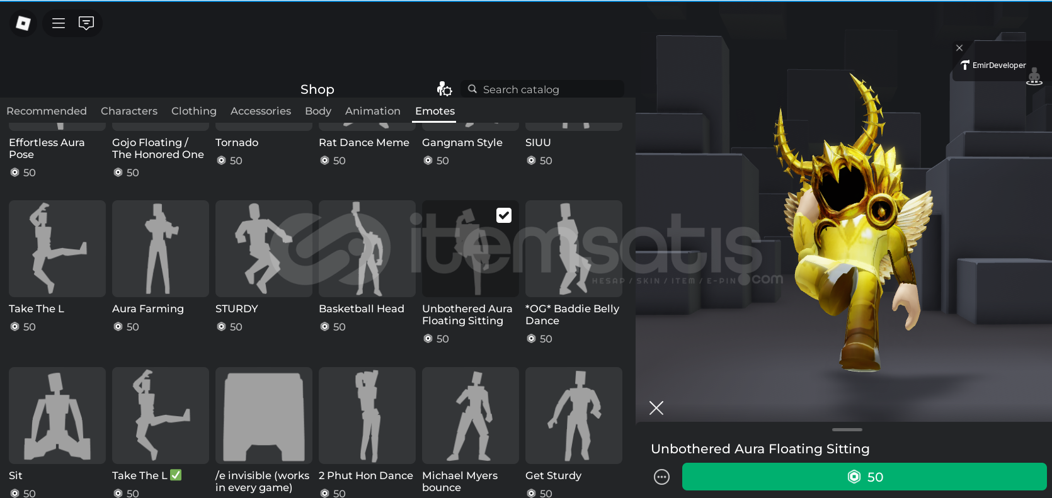Open the avatar editor settings icon
Image resolution: width=1052 pixels, height=498 pixels.
(x=445, y=89)
